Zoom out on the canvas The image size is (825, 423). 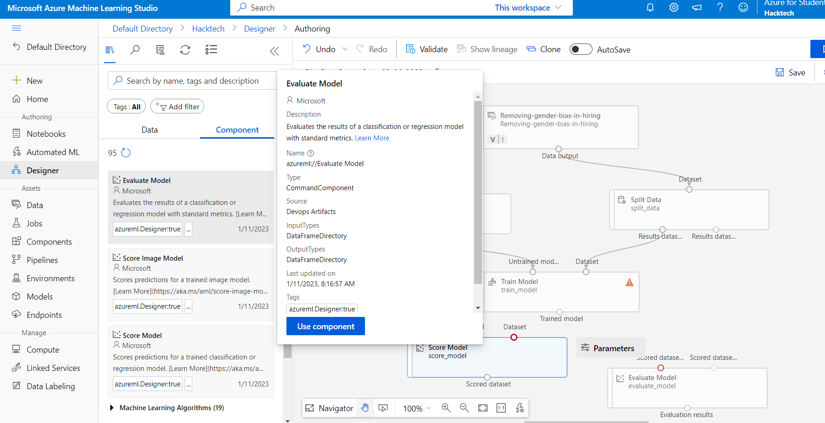(x=465, y=408)
